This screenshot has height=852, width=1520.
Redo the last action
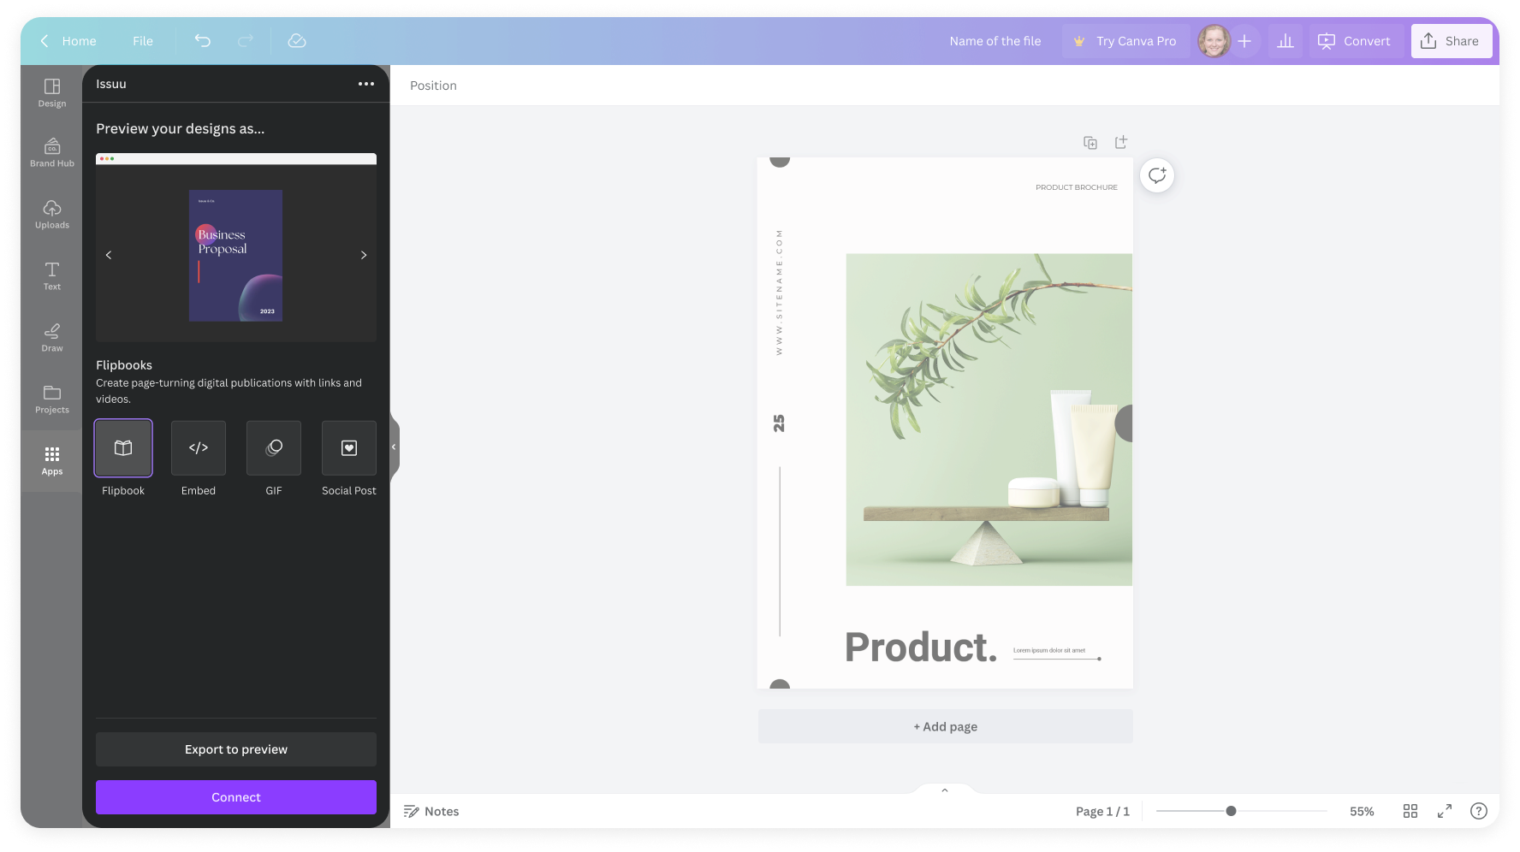tap(246, 40)
